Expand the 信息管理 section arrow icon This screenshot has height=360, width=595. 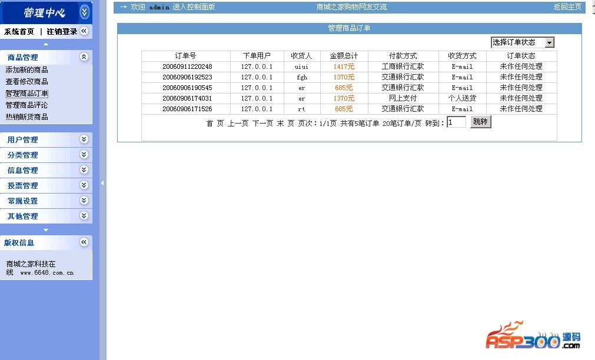pos(84,170)
